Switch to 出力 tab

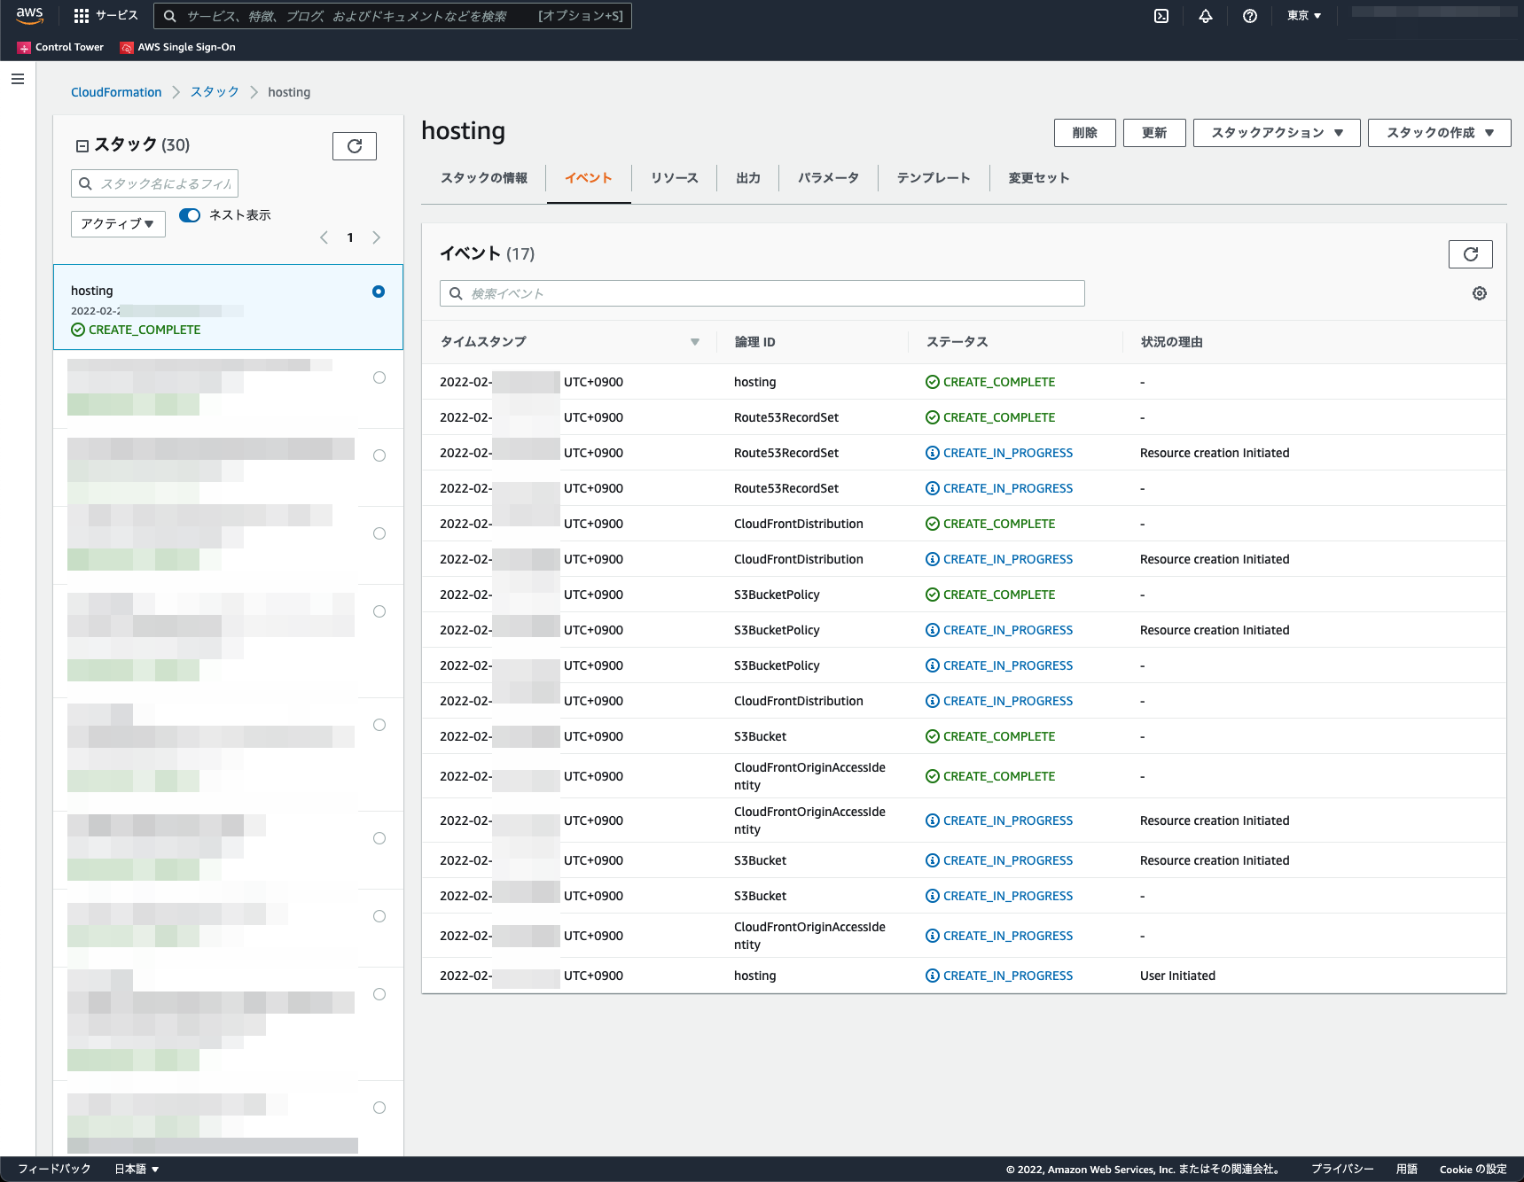pyautogui.click(x=748, y=178)
